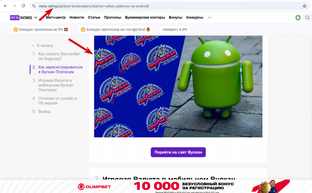Open the Статьи menu item
The image size is (312, 193).
[x=94, y=17]
